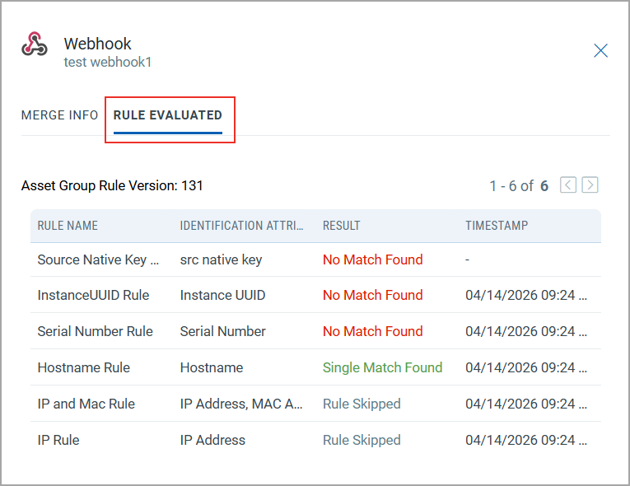630x486 pixels.
Task: Click the IP Address, MAC A... attribute cell
Action: [241, 404]
